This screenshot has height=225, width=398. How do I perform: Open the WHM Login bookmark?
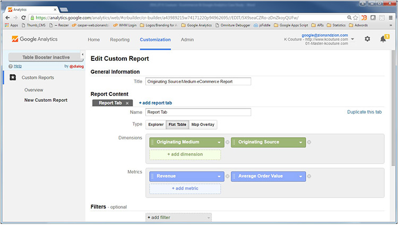[x=125, y=25]
